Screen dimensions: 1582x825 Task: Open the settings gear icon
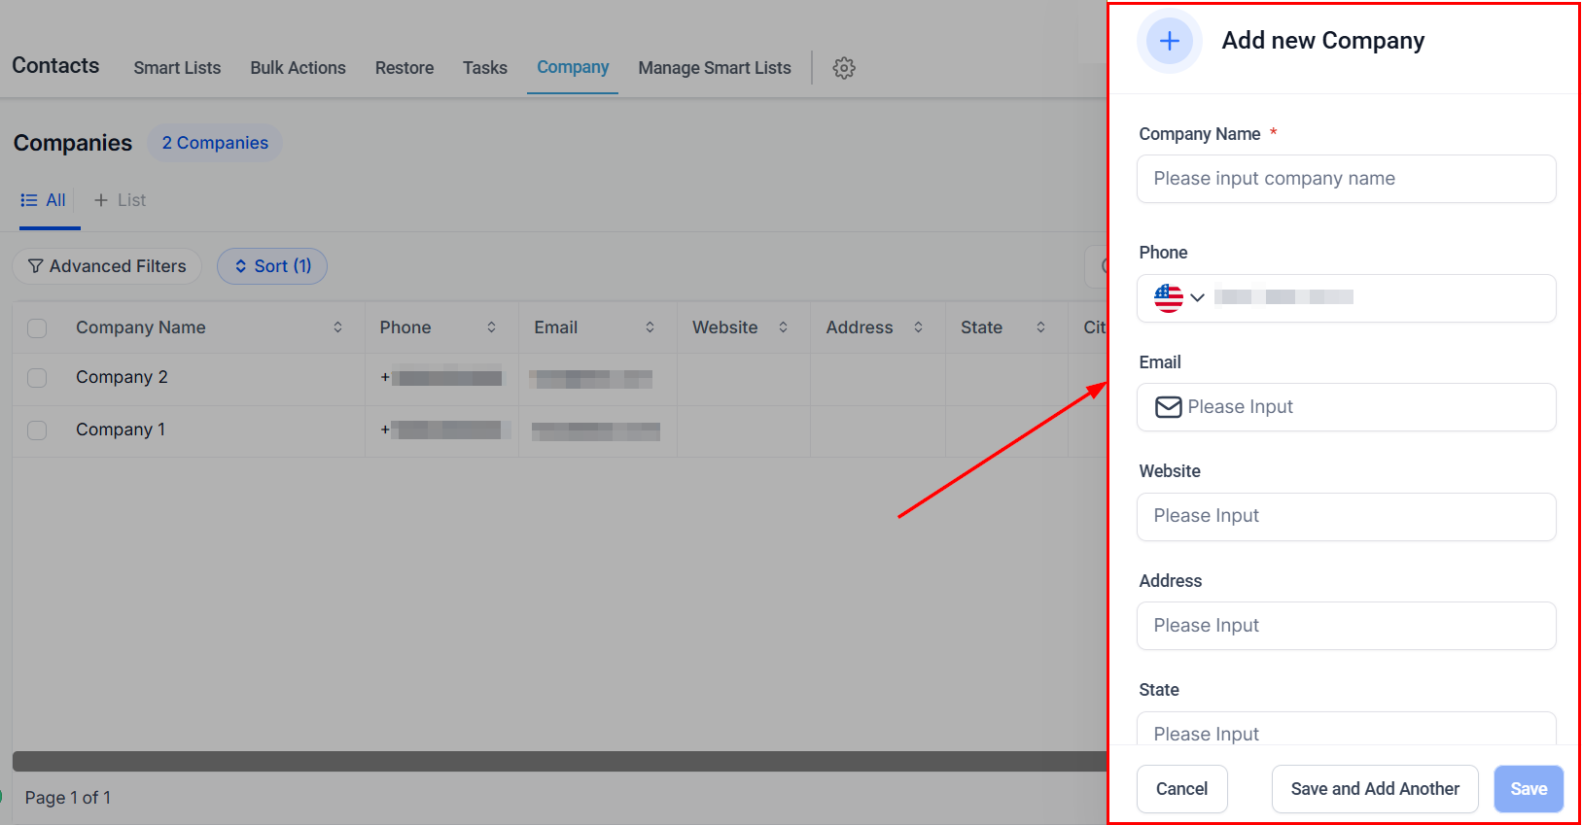tap(844, 68)
